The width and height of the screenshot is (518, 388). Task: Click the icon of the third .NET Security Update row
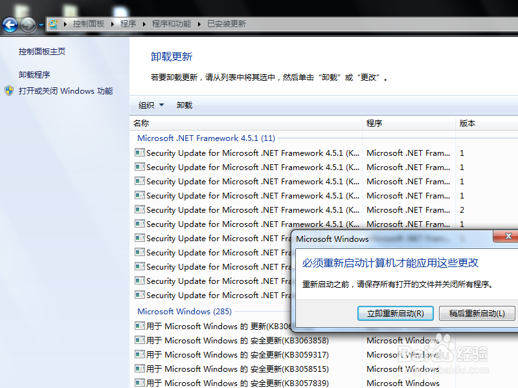[140, 181]
